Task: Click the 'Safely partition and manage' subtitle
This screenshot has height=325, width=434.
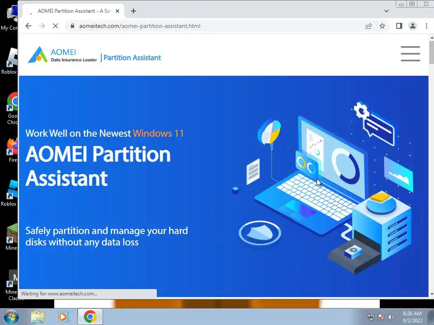Action: 106,236
